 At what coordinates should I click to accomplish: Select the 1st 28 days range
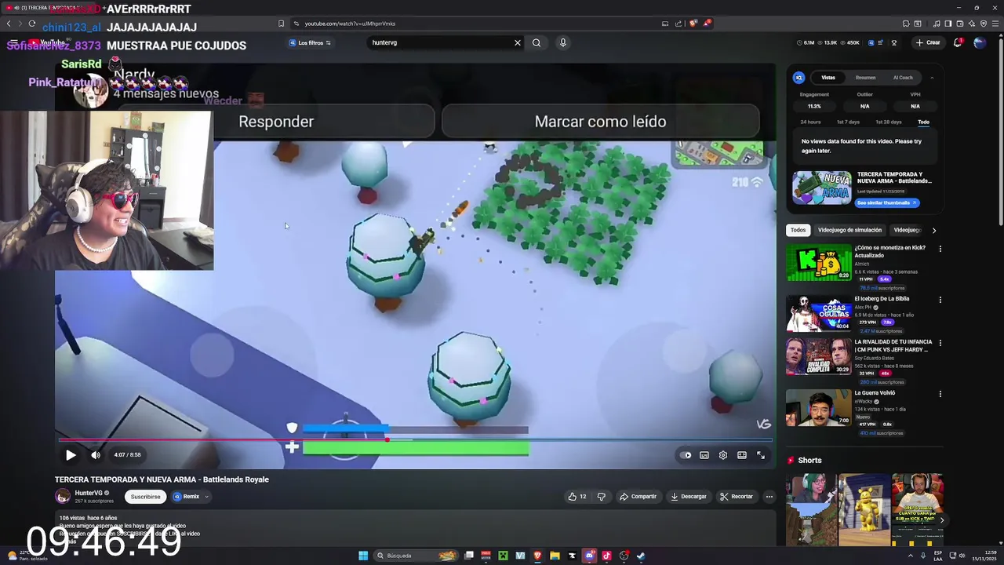pyautogui.click(x=889, y=122)
